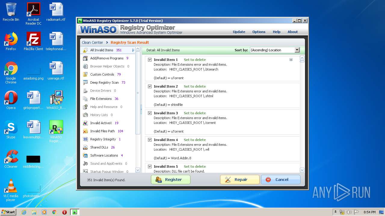Click the Custom Controls category icon
This screenshot has height=216, width=385.
[85, 74]
